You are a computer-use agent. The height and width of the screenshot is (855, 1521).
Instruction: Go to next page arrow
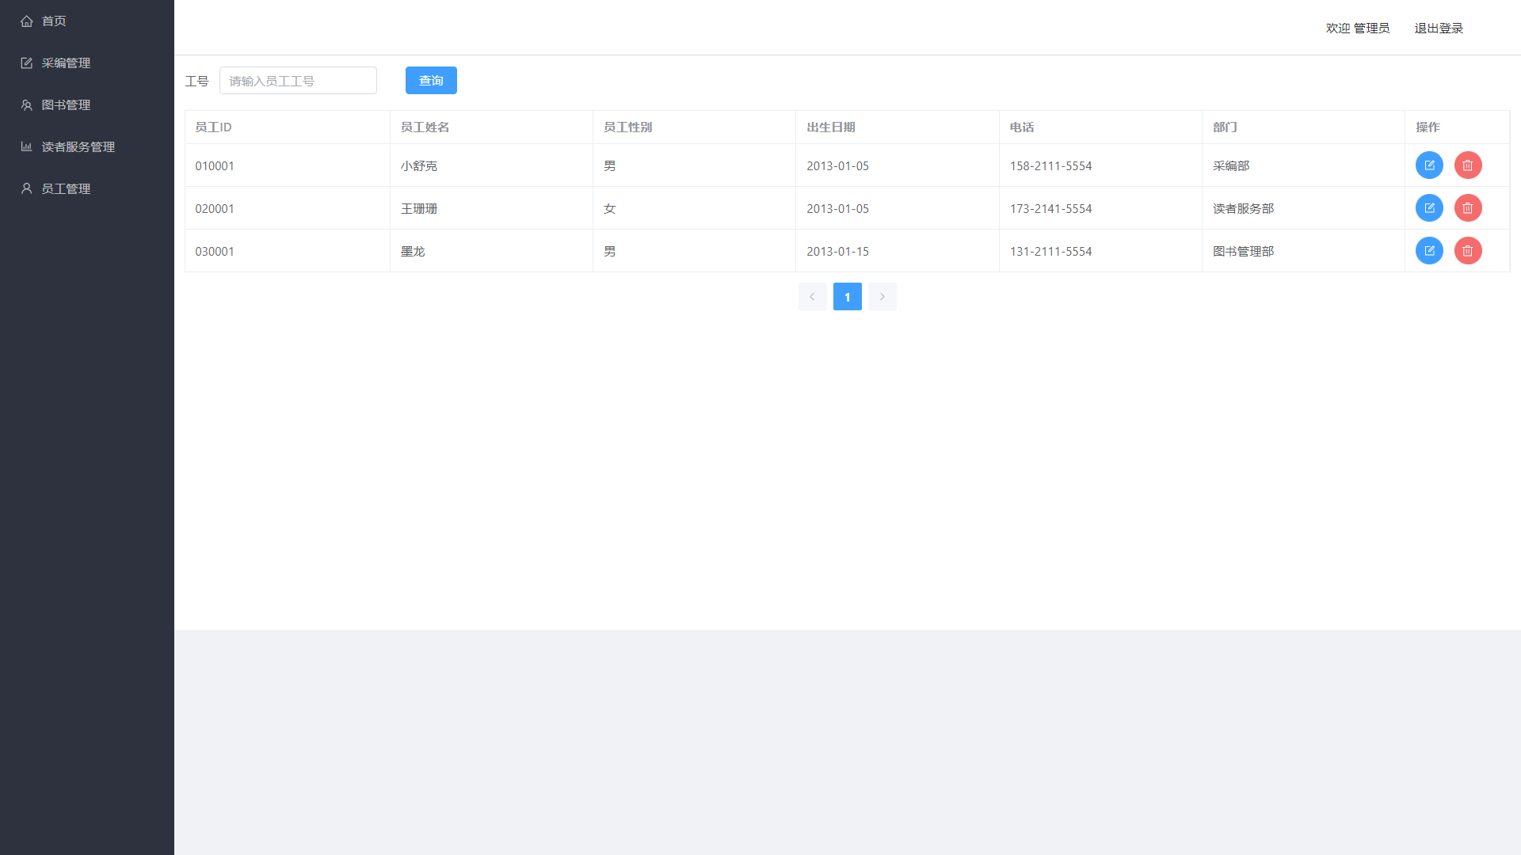pyautogui.click(x=882, y=297)
